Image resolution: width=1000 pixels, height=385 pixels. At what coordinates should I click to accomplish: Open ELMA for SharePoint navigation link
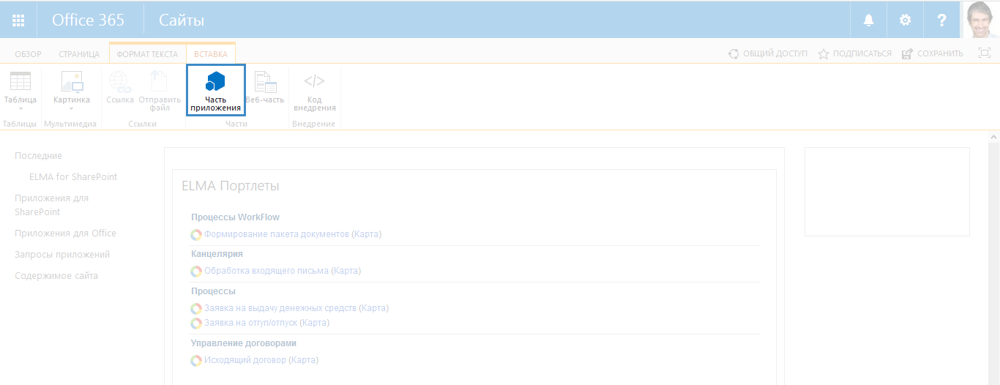(x=73, y=177)
